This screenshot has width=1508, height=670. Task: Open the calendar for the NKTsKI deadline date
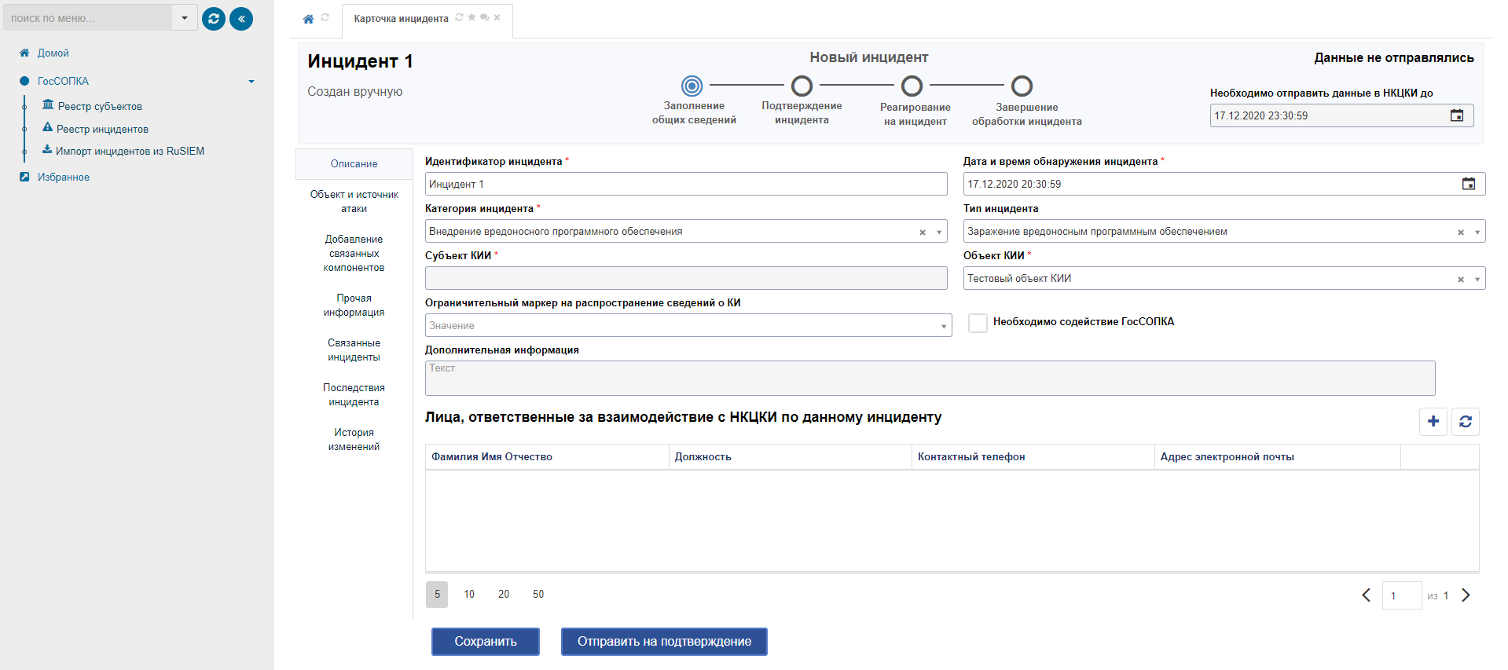1456,115
